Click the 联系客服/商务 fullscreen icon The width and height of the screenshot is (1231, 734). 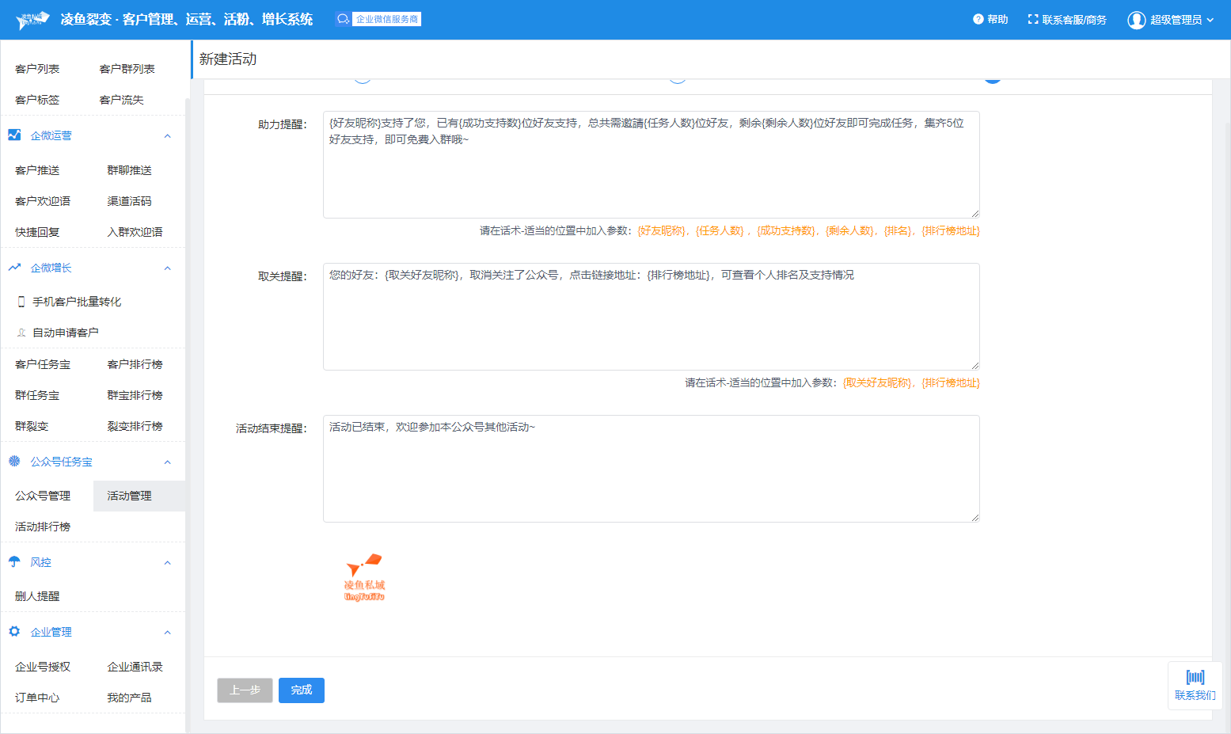(1032, 19)
